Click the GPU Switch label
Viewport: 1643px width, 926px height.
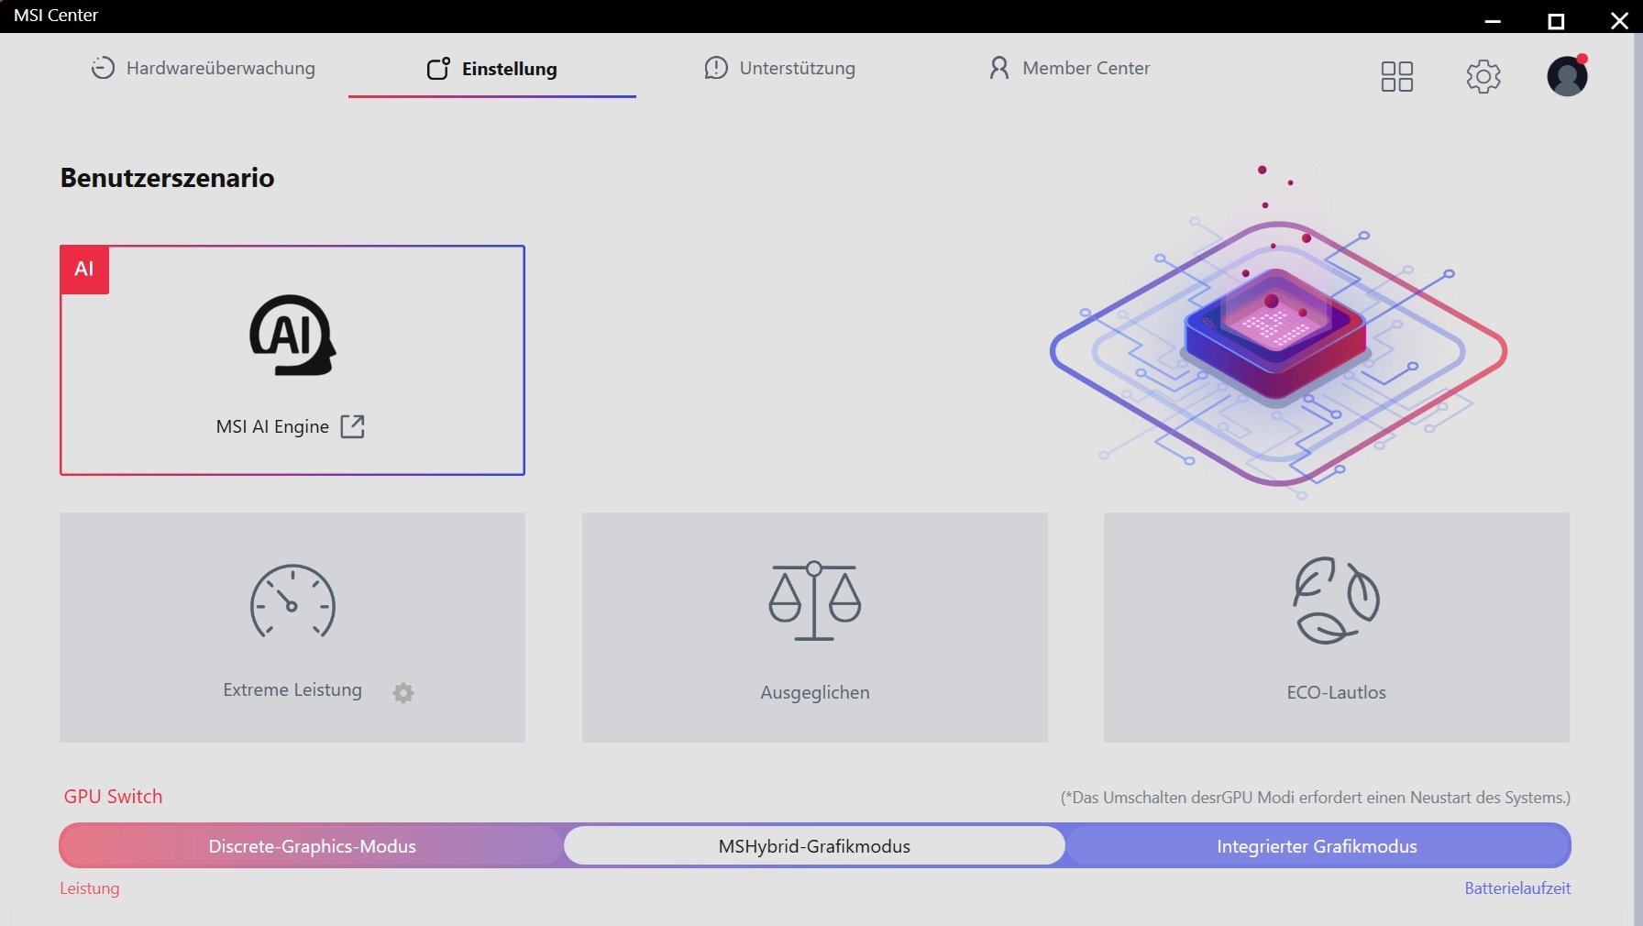pos(113,797)
